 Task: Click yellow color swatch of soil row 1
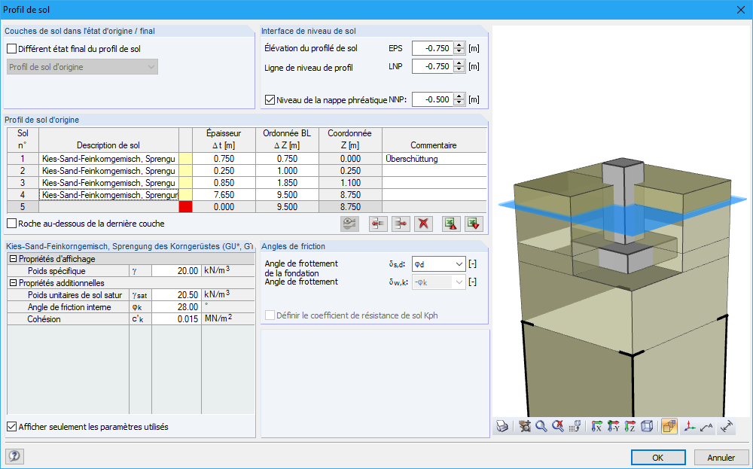point(185,159)
